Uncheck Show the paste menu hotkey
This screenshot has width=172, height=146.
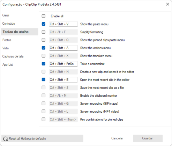coord(44,24)
